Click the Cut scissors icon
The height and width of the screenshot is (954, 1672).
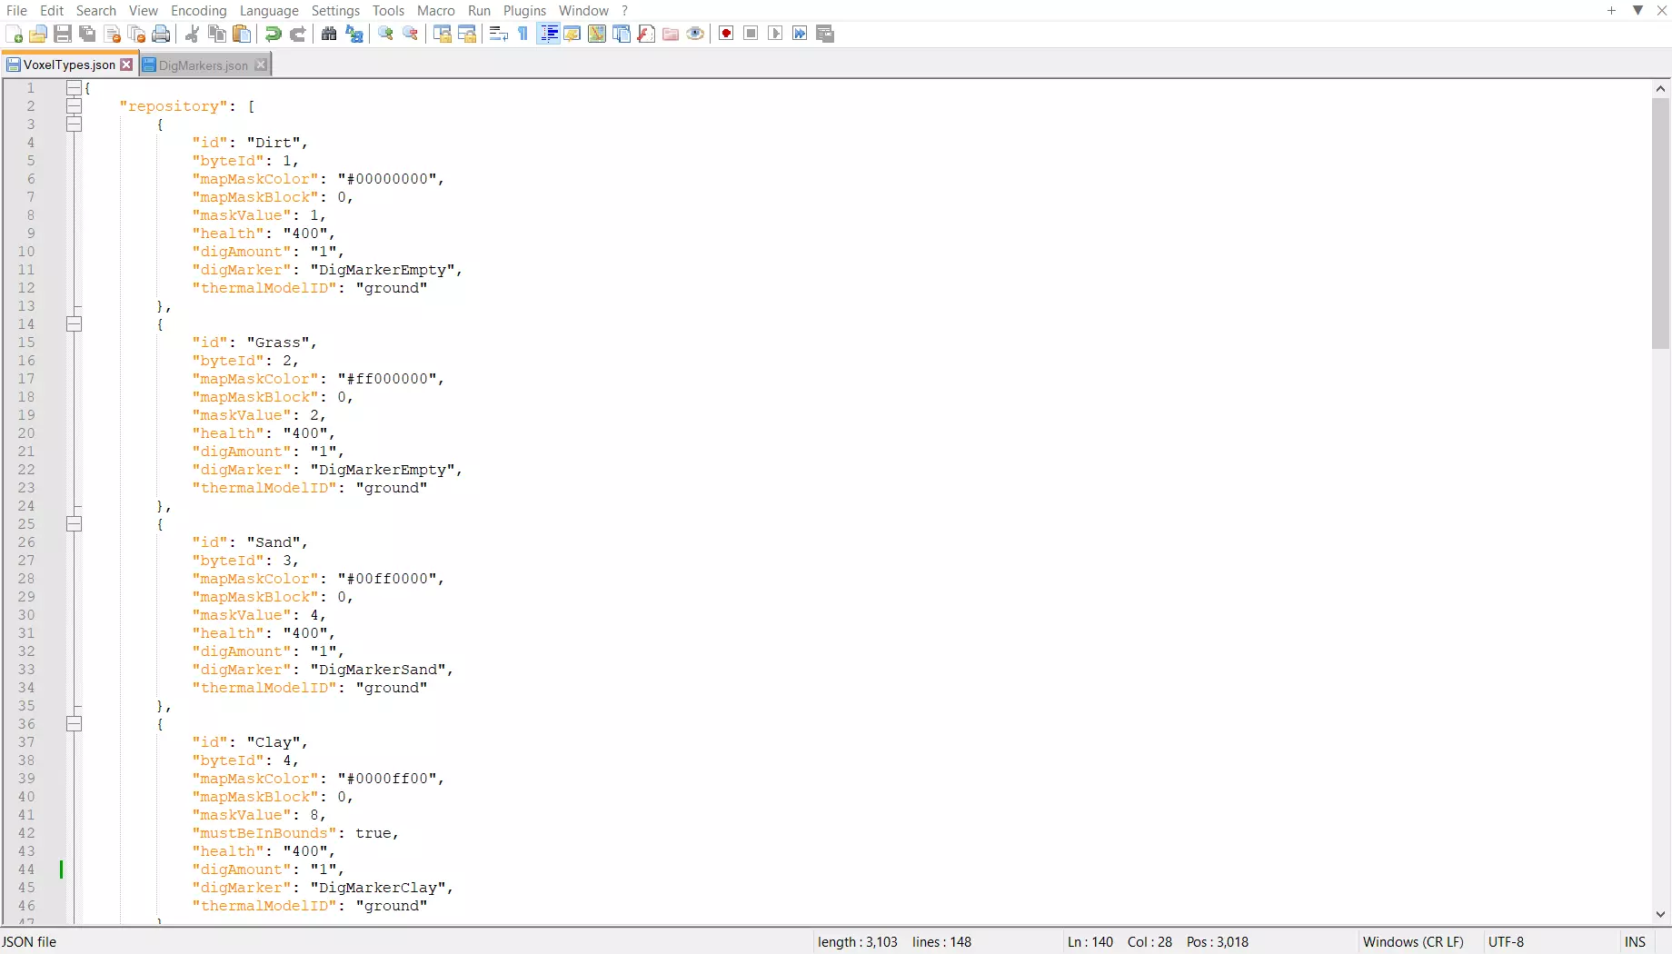click(192, 34)
